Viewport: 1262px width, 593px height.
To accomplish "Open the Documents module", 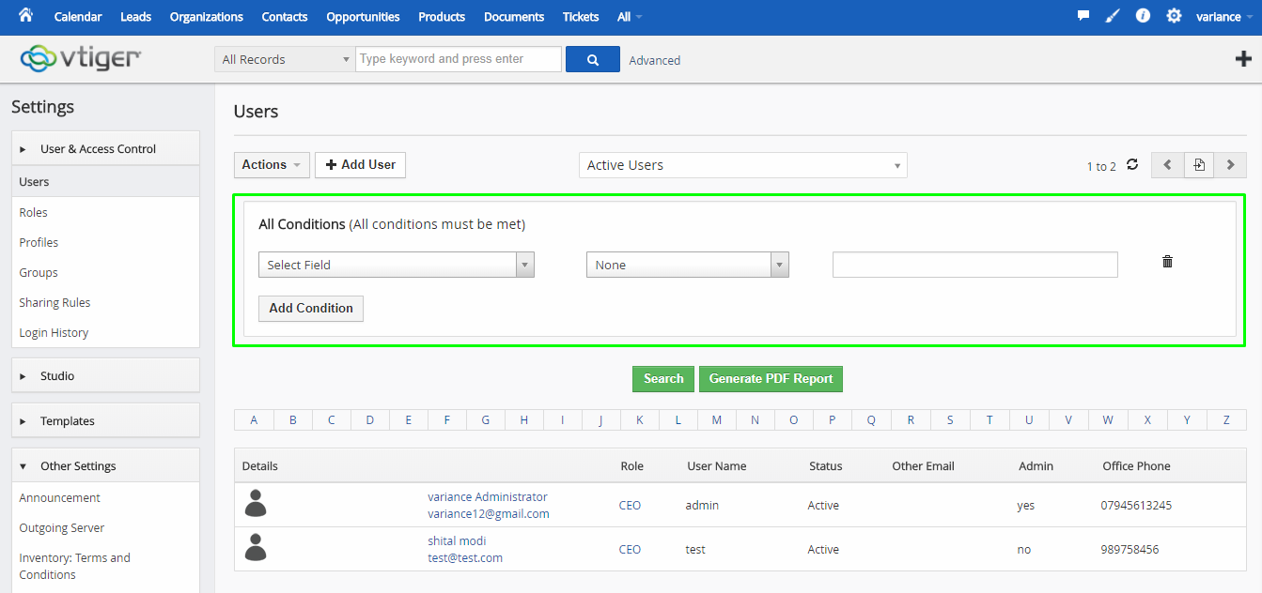I will (x=514, y=17).
